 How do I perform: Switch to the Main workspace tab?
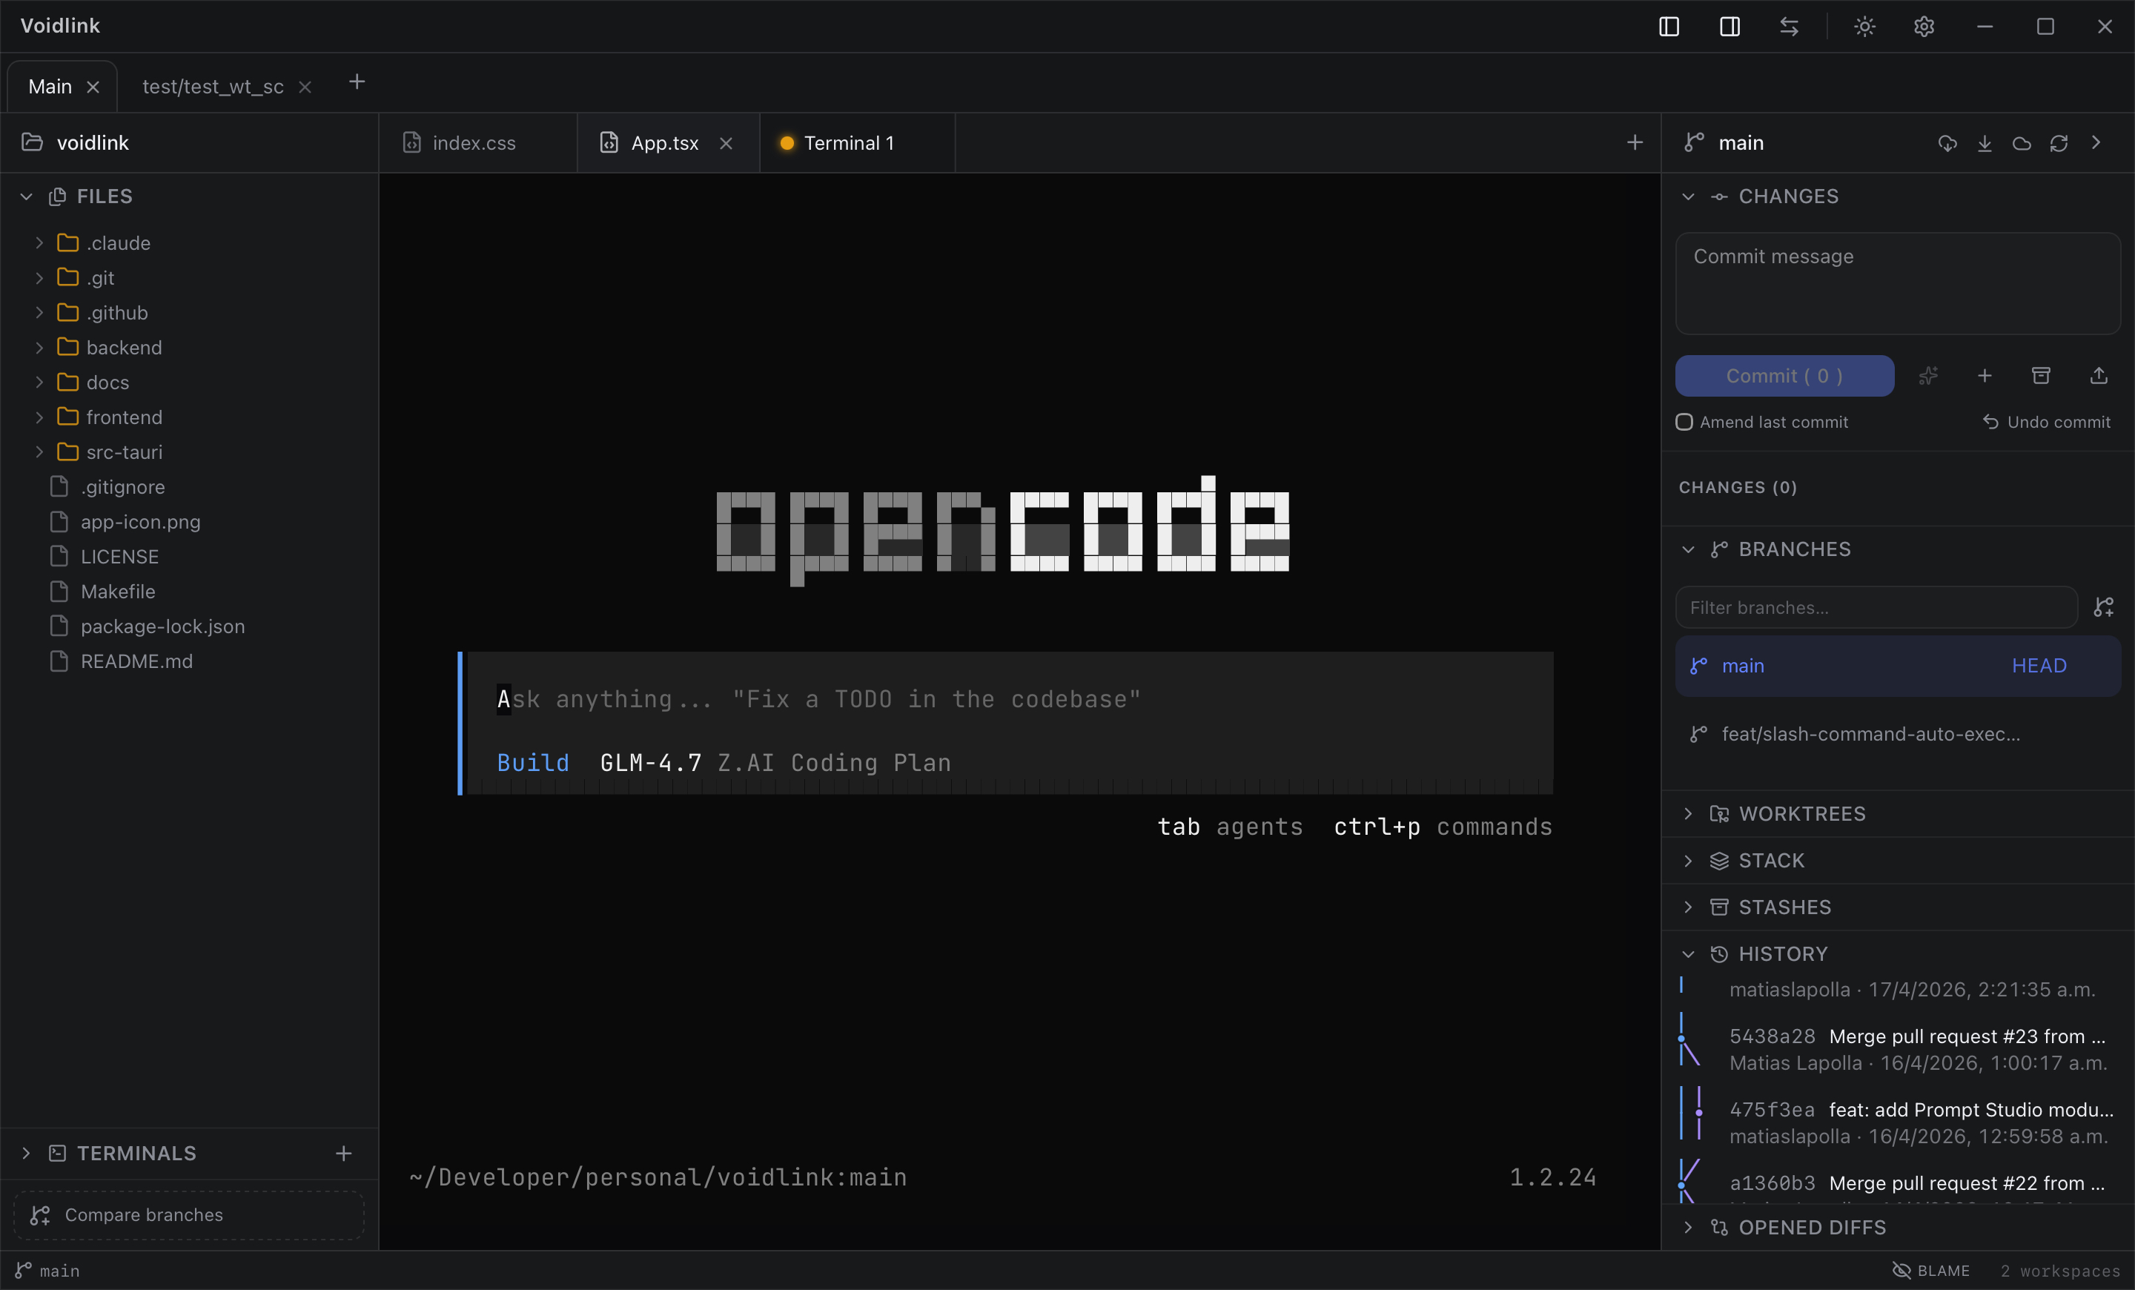(50, 87)
